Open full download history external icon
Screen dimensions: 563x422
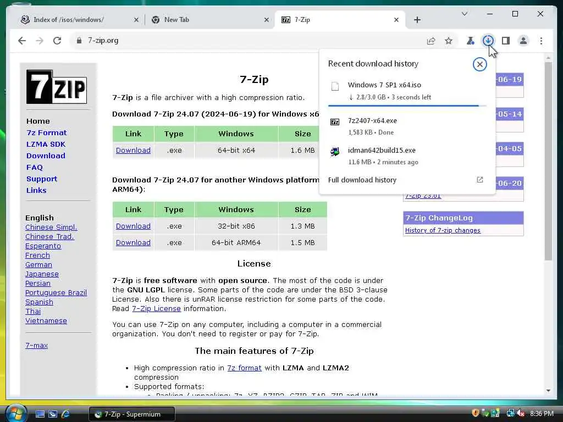[479, 180]
